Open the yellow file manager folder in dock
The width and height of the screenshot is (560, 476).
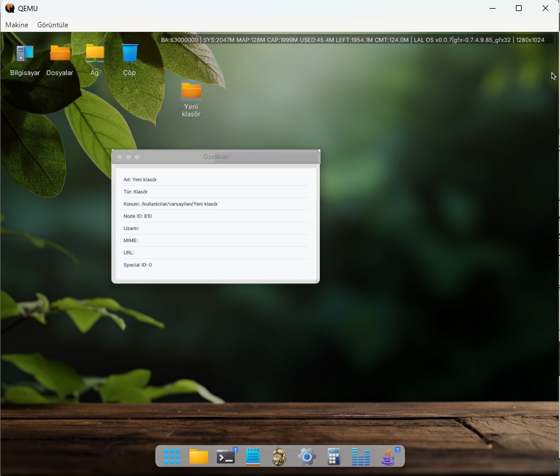pyautogui.click(x=198, y=456)
